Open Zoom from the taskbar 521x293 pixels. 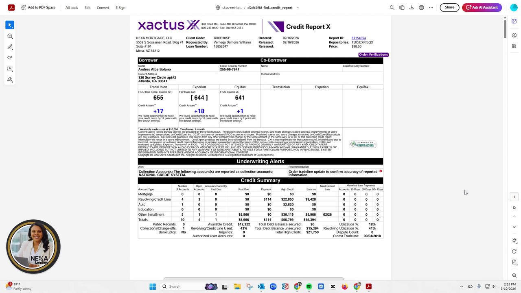tap(273, 286)
